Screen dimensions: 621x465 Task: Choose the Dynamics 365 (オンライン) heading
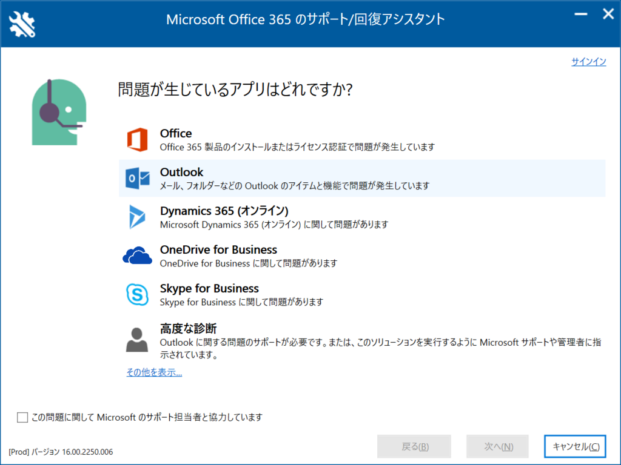(x=224, y=211)
